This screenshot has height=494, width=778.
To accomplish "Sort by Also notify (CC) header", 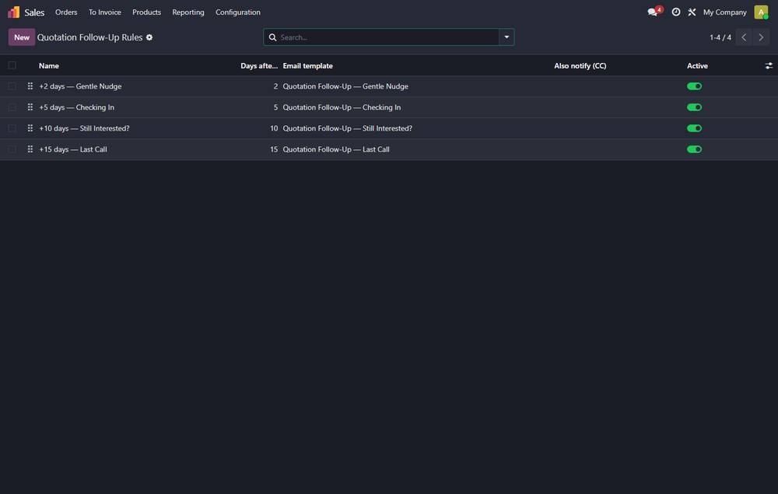I will pyautogui.click(x=580, y=65).
